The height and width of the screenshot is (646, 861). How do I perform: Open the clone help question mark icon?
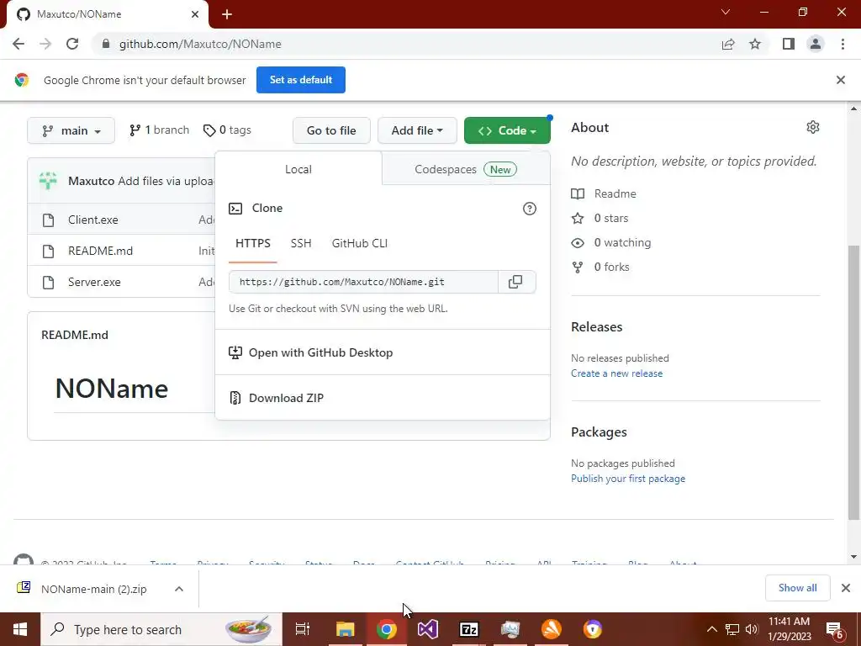(530, 209)
